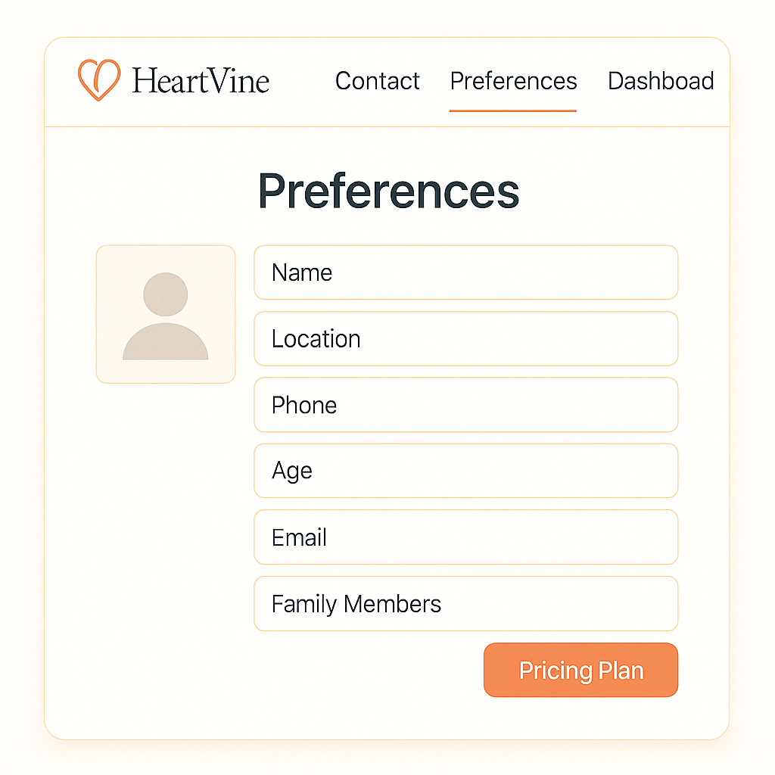Click the Name field placeholder label
775x775 pixels.
pyautogui.click(x=301, y=272)
